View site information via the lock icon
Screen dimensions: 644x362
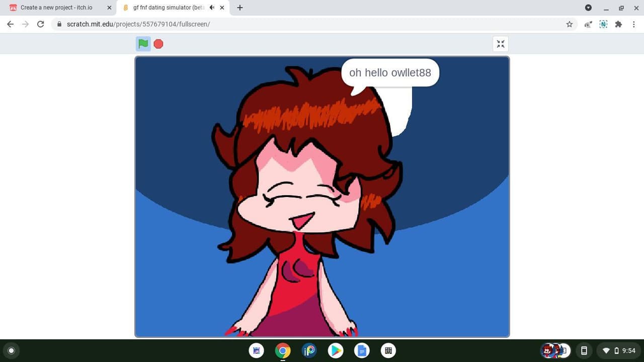(59, 24)
